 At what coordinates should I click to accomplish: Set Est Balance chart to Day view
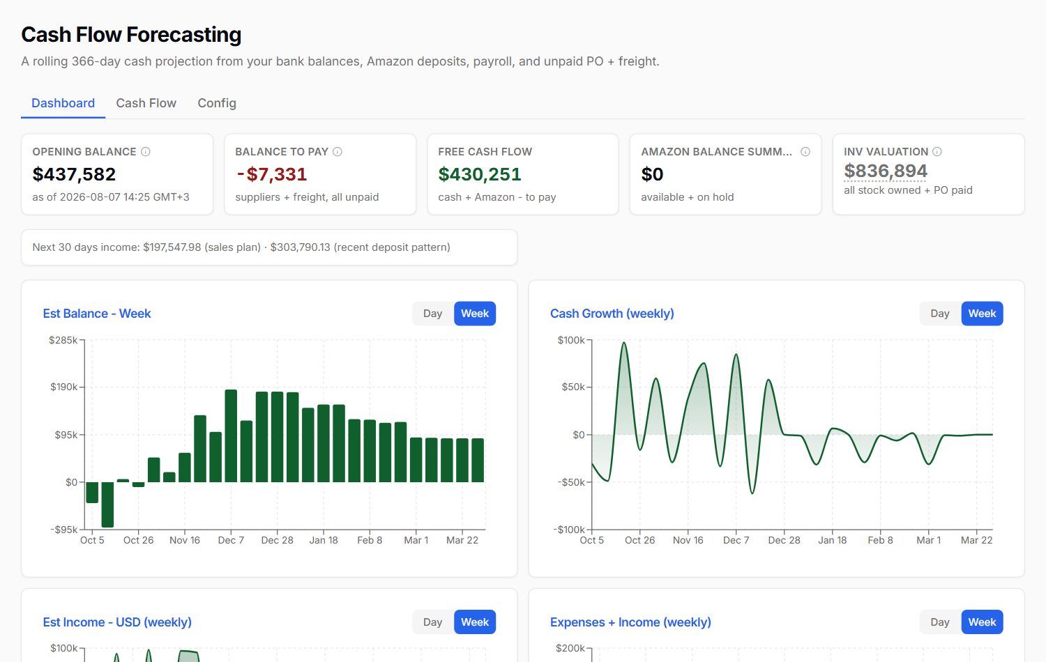(432, 314)
